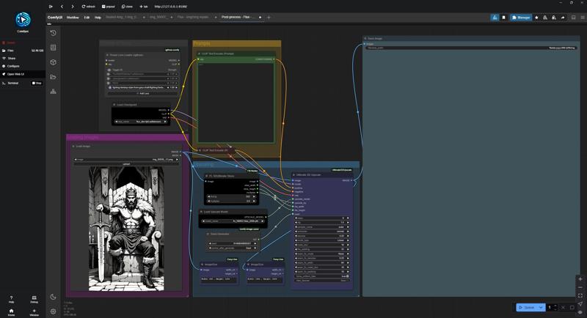
Task: Toggle the second lora row under Toggle All
Action: tap(109, 78)
